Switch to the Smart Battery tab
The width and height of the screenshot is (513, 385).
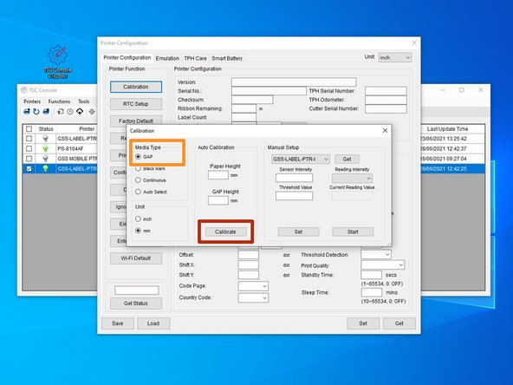(227, 58)
